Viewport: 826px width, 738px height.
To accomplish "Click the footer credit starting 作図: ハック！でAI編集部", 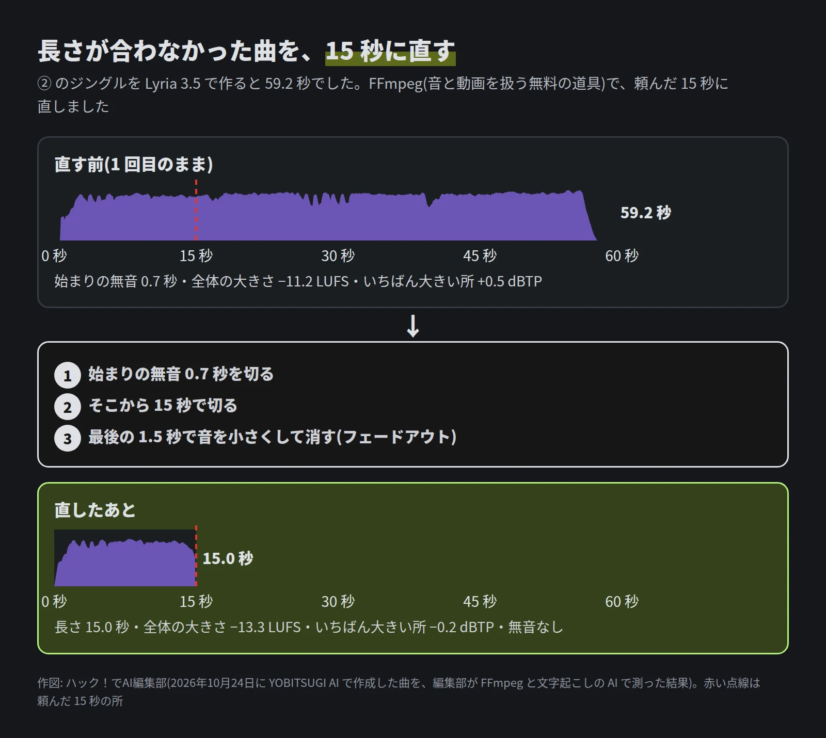I will [399, 692].
